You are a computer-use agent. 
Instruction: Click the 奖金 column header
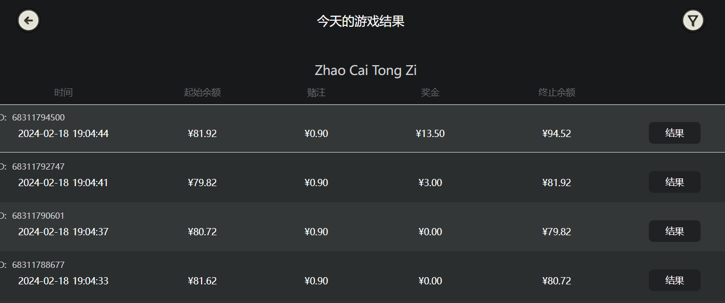click(430, 93)
